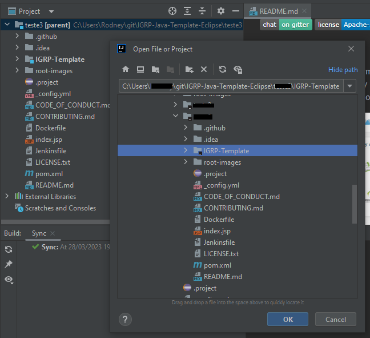
Task: Click the Desktop directory icon in dialog
Action: [x=140, y=69]
